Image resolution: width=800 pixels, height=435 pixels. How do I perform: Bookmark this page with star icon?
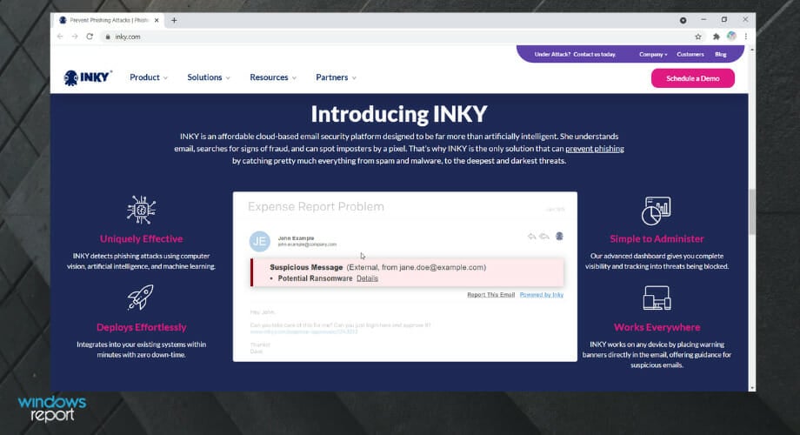tap(698, 37)
